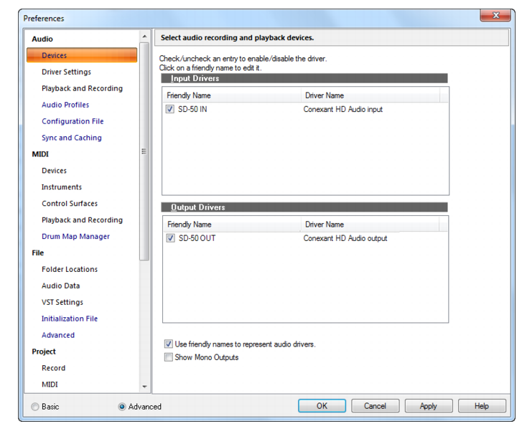Select Control Surfaces under MIDI

(x=70, y=204)
